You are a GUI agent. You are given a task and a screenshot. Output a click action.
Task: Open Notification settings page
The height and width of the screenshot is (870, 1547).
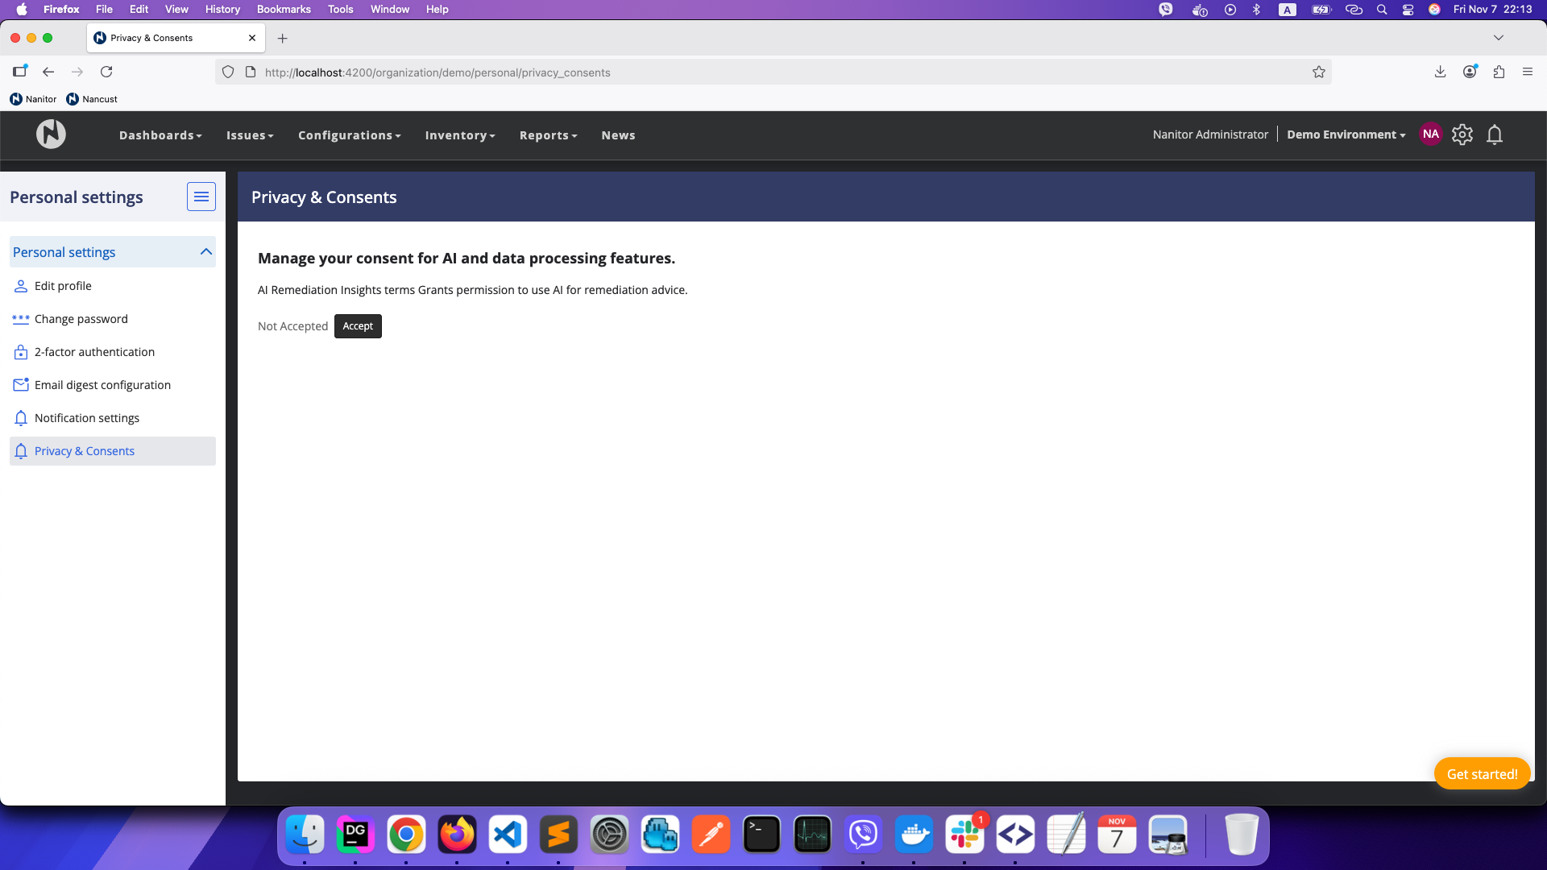[87, 418]
